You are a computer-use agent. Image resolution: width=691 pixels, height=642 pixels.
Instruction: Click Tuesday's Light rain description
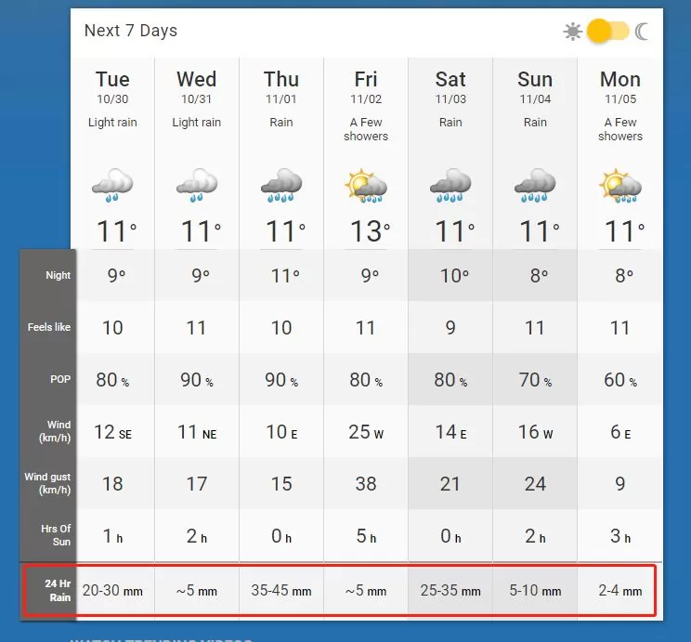(112, 123)
